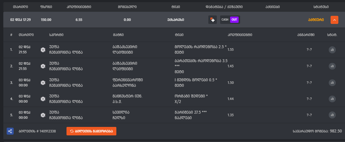Open statistics icon for row 4
This screenshot has height=142, width=345.
tap(332, 99)
